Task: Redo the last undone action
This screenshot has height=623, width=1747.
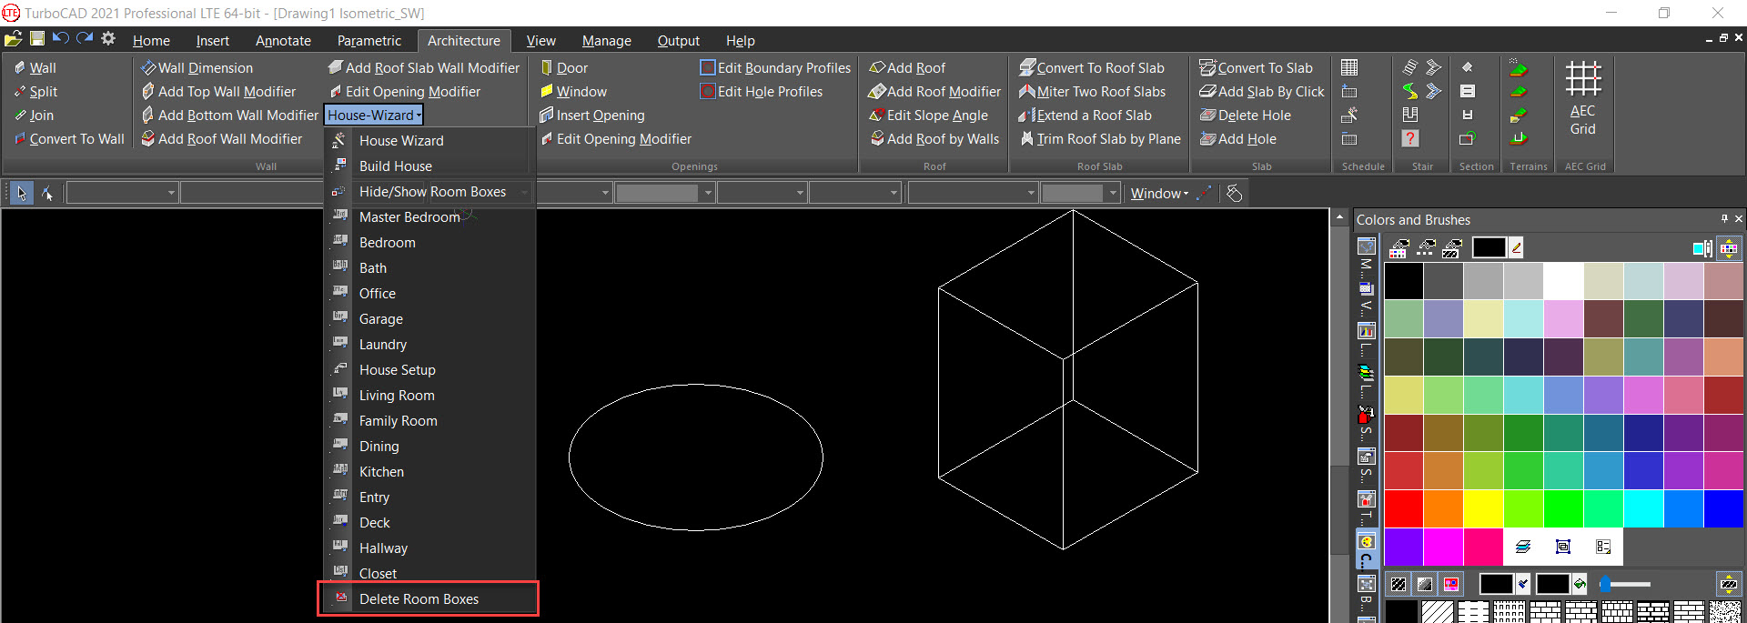Action: [85, 39]
